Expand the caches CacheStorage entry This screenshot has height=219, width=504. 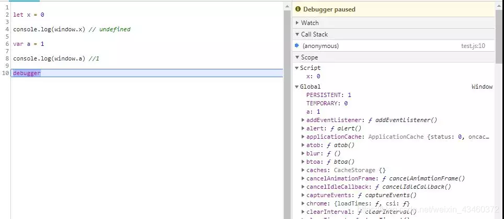[x=303, y=170]
